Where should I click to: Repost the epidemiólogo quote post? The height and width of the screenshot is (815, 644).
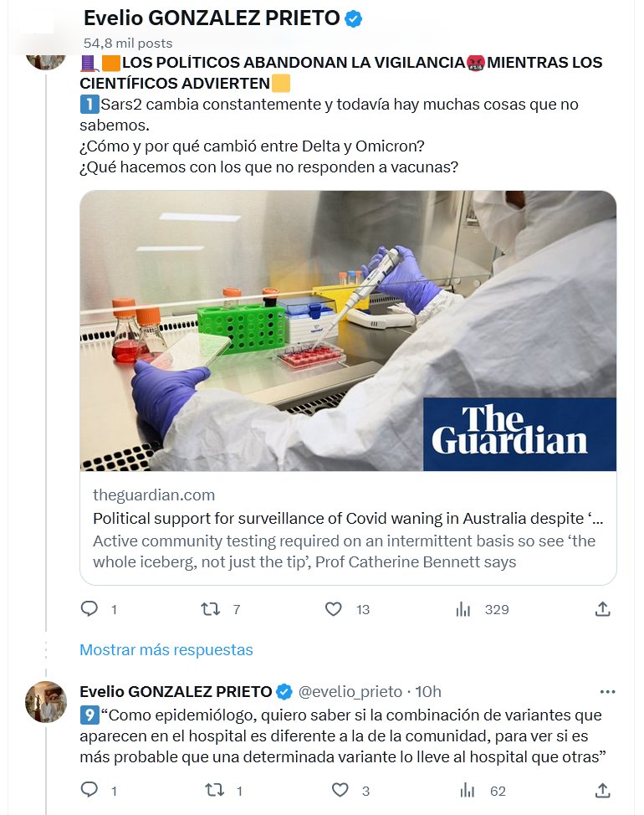[215, 790]
